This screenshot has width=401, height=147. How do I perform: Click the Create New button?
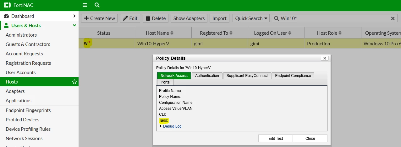pyautogui.click(x=99, y=18)
